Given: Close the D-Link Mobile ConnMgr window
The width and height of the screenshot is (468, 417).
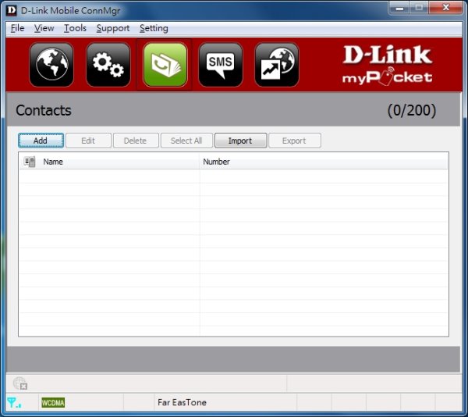Looking at the screenshot, I should (x=446, y=8).
